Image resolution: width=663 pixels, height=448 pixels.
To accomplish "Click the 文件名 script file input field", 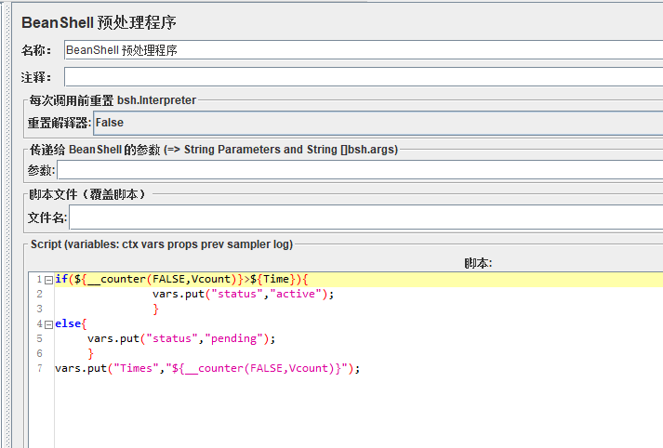I will [x=366, y=217].
